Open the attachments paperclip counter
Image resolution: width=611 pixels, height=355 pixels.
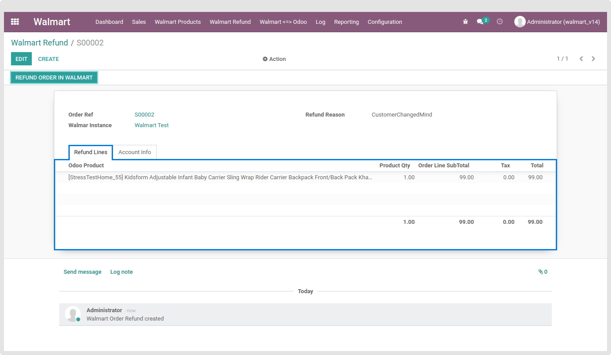tap(543, 272)
